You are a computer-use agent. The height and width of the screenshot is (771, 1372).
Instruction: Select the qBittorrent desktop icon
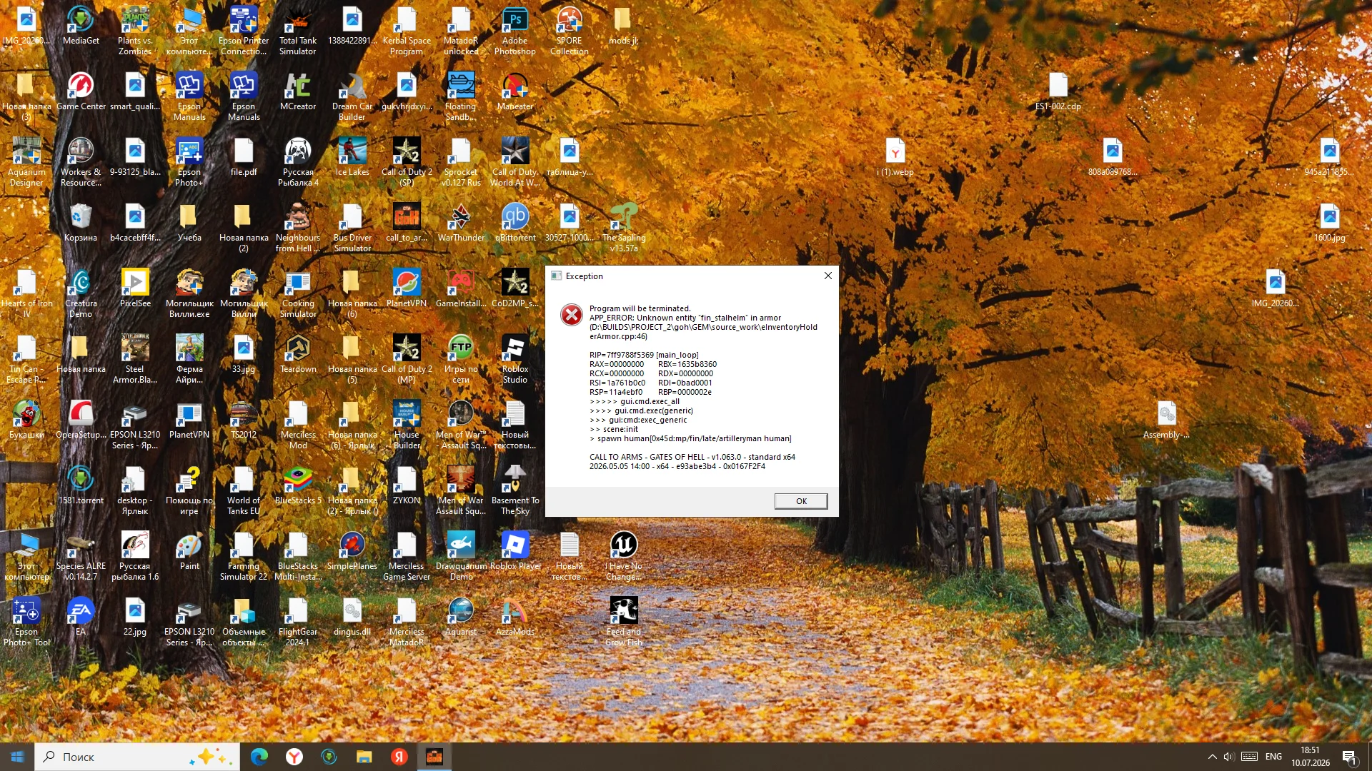coord(515,223)
